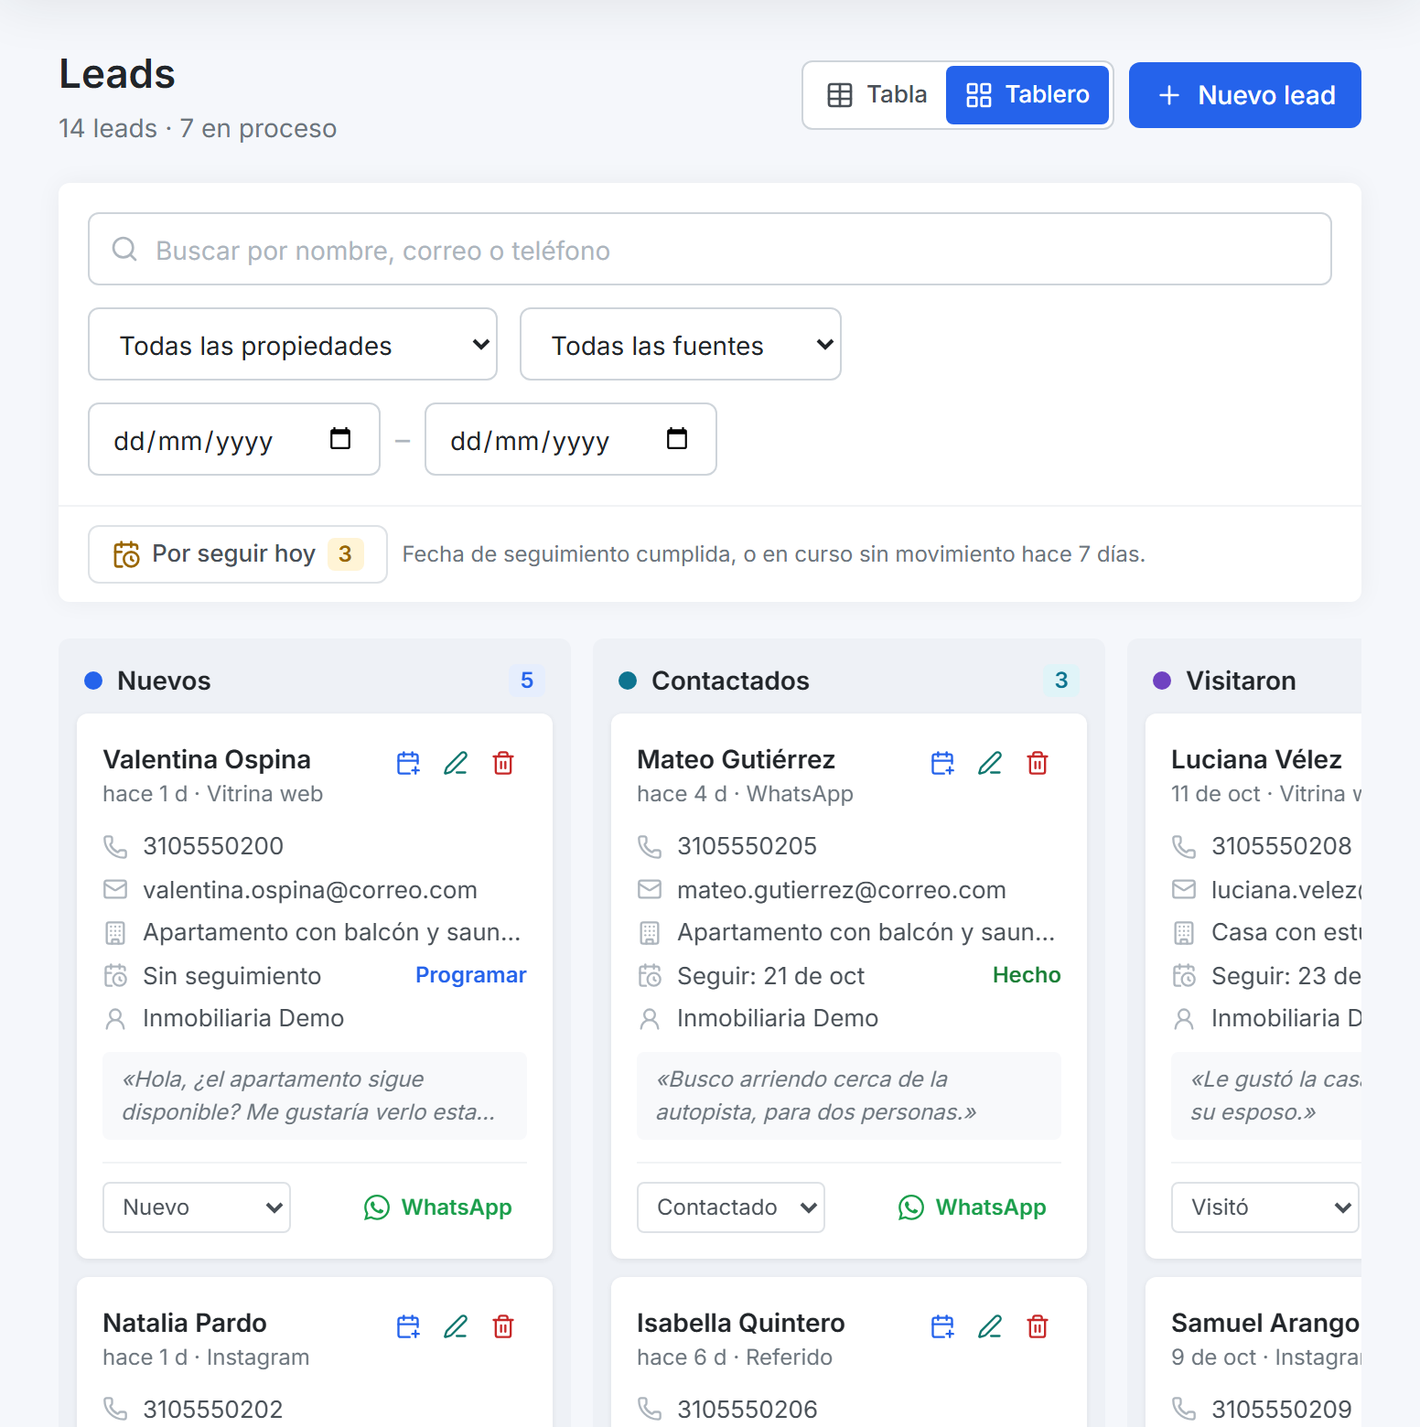Delete the Natalia Pardo lead
Screen dimensions: 1420x1427
(x=503, y=1326)
